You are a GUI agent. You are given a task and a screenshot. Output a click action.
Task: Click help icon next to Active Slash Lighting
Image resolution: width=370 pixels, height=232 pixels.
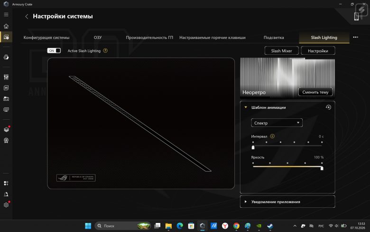(105, 50)
